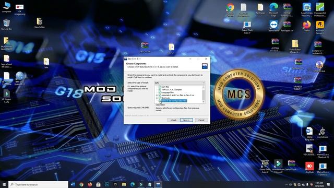Open the VE Project 1.wfp file
Image resolution: width=334 pixels, height=188 pixels.
point(6,96)
